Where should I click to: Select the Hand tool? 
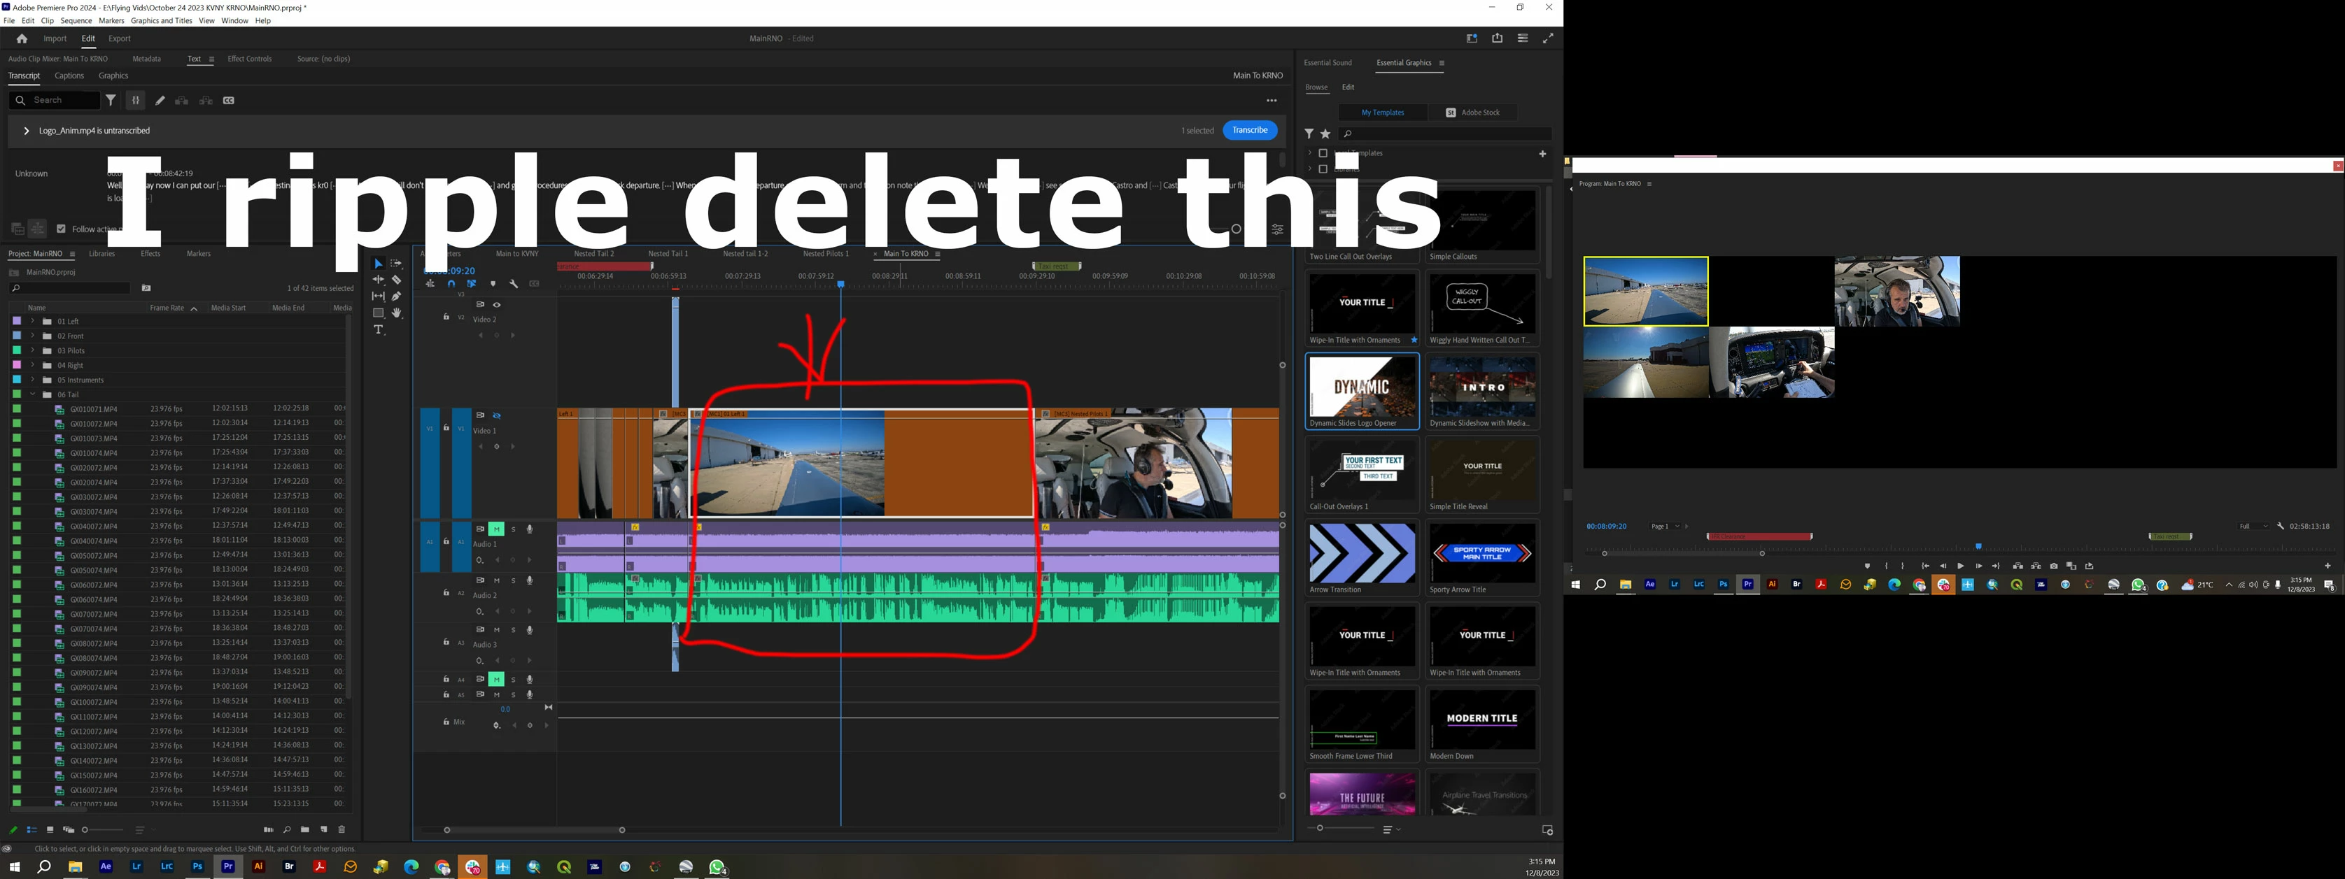tap(397, 313)
